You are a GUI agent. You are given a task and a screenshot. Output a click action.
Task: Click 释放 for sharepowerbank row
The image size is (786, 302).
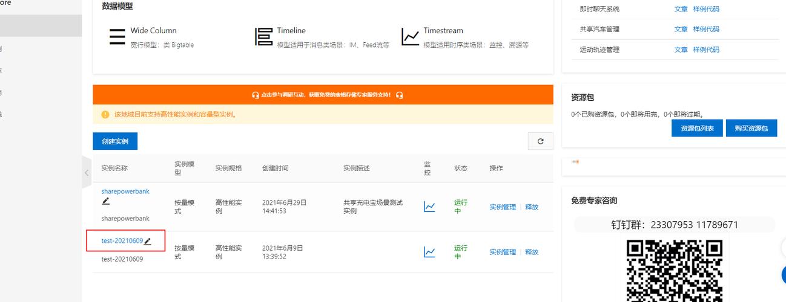[x=532, y=207]
